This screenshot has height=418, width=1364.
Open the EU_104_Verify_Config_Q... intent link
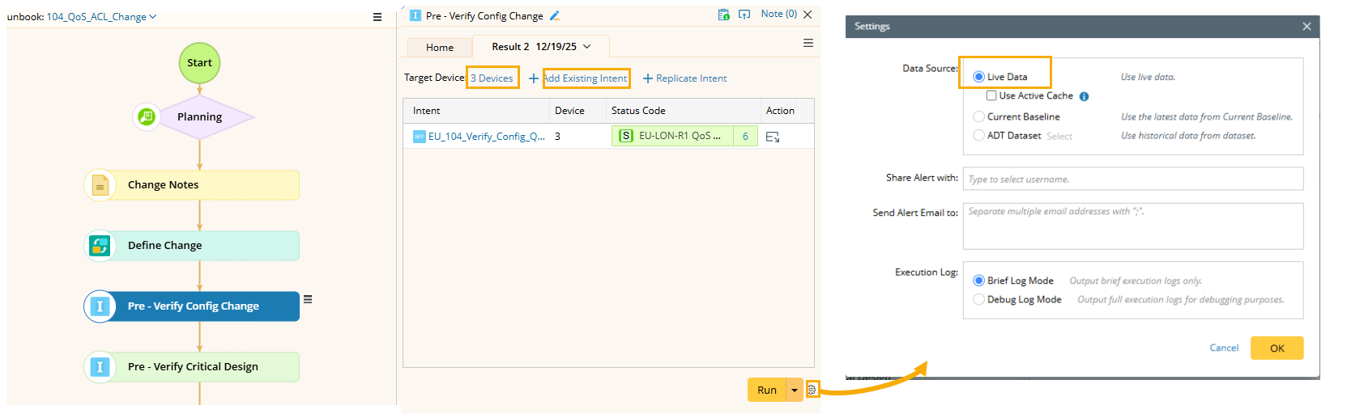[x=487, y=137]
